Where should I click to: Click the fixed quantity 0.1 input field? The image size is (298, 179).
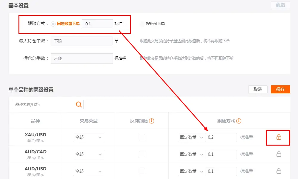[97, 24]
